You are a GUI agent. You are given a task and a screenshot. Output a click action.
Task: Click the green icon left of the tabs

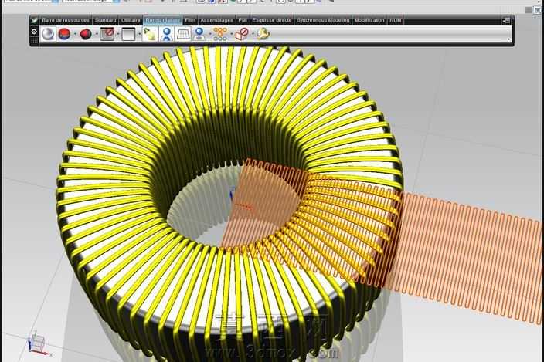click(35, 20)
